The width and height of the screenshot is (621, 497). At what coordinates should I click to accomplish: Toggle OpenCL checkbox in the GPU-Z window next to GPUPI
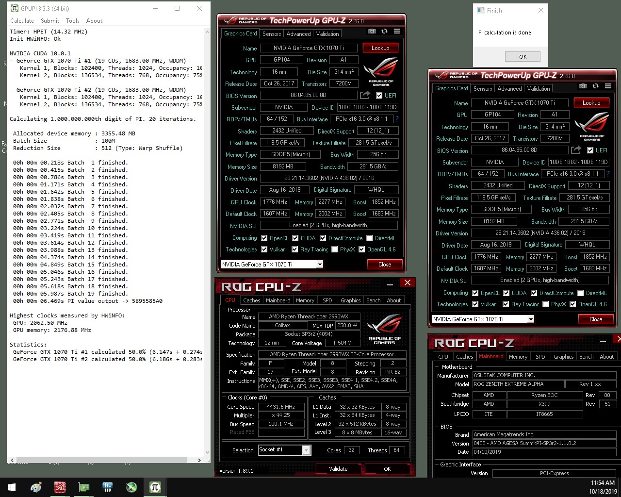tap(264, 238)
